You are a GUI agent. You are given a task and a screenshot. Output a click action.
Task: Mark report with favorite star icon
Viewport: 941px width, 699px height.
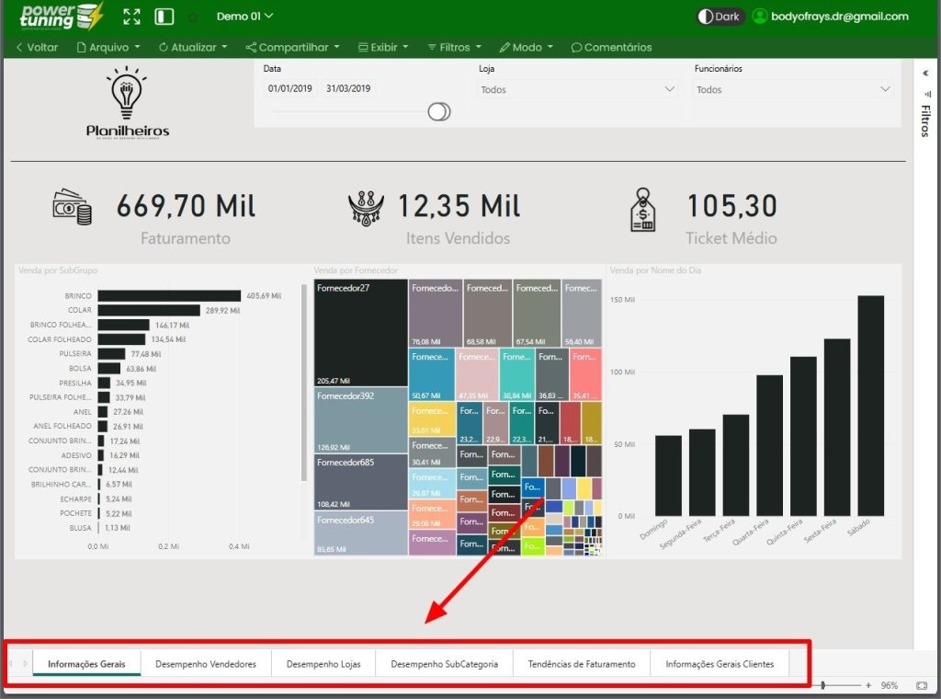pyautogui.click(x=192, y=17)
